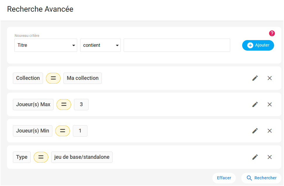Open the red help question mark icon
Screen dimensions: 284x186
[x=272, y=33]
